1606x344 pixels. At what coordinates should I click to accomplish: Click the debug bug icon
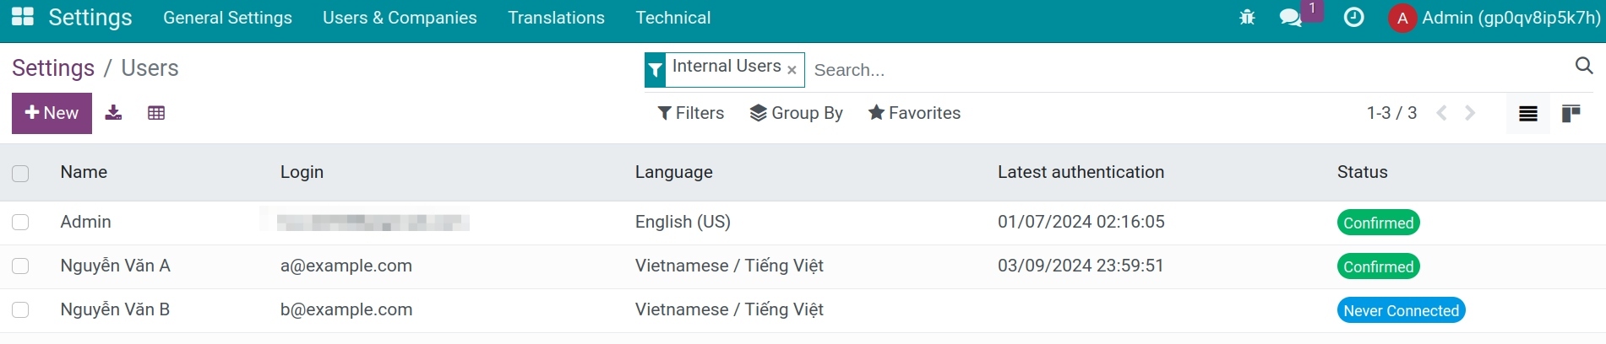1247,17
